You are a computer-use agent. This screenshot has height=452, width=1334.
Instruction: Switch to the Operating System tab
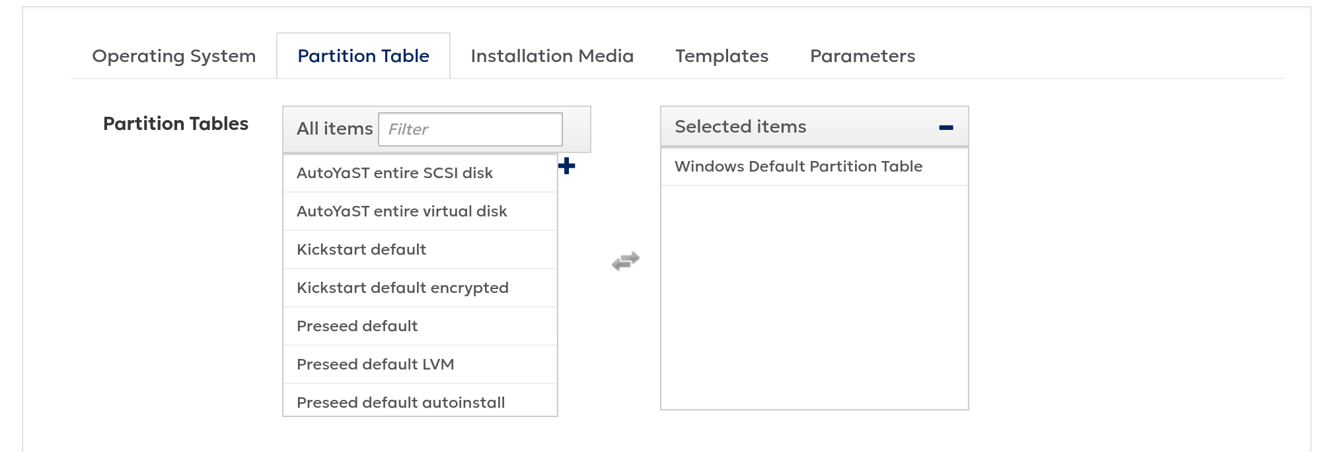pos(174,56)
